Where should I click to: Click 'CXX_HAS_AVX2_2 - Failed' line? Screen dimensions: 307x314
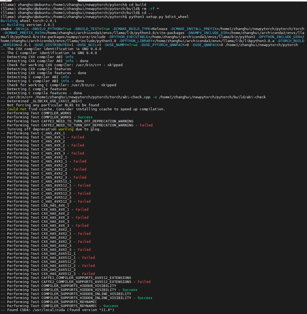[46, 241]
